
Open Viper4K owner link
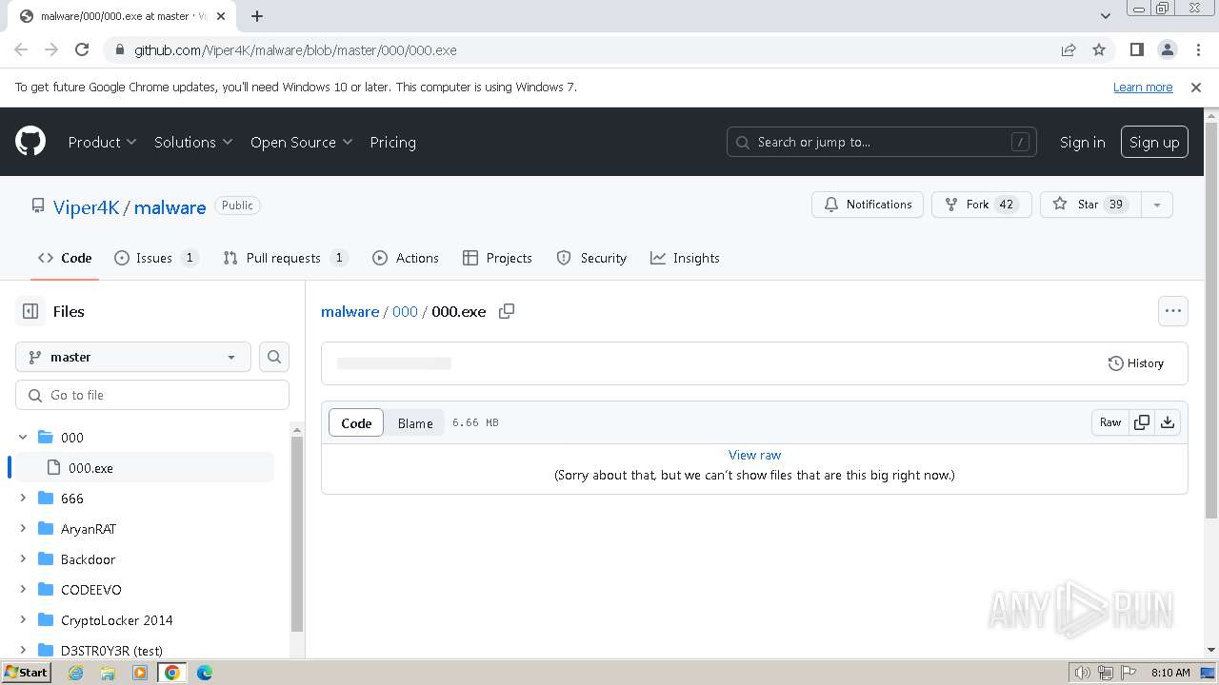click(87, 207)
